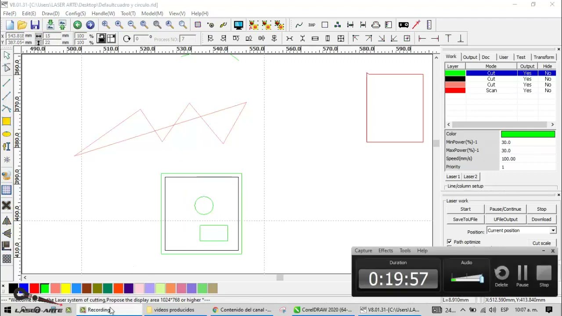
Task: Switch to the Output tab
Action: 470,57
